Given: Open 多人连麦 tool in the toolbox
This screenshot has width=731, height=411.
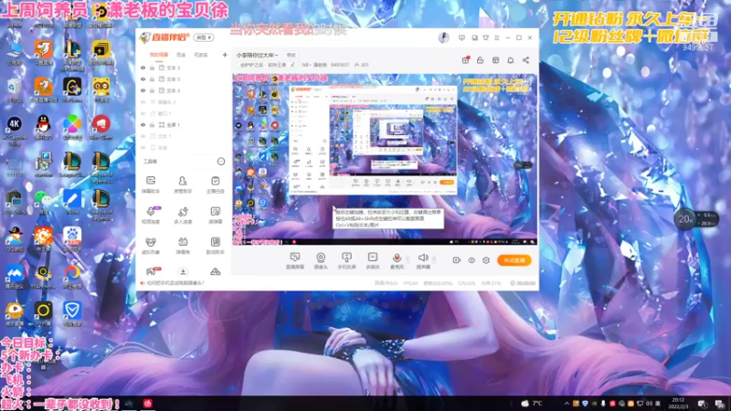Looking at the screenshot, I should 183,215.
